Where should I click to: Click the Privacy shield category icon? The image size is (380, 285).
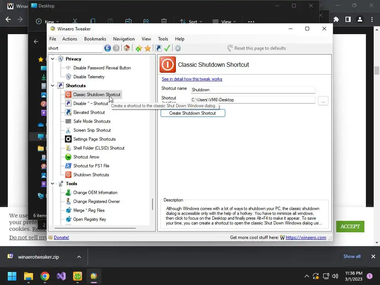[x=60, y=59]
